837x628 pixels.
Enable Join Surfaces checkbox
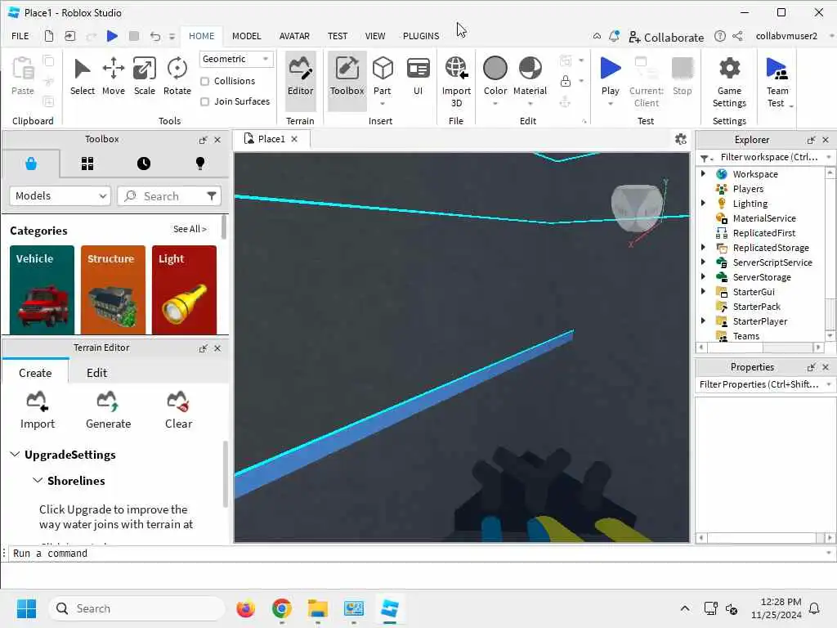coord(204,101)
